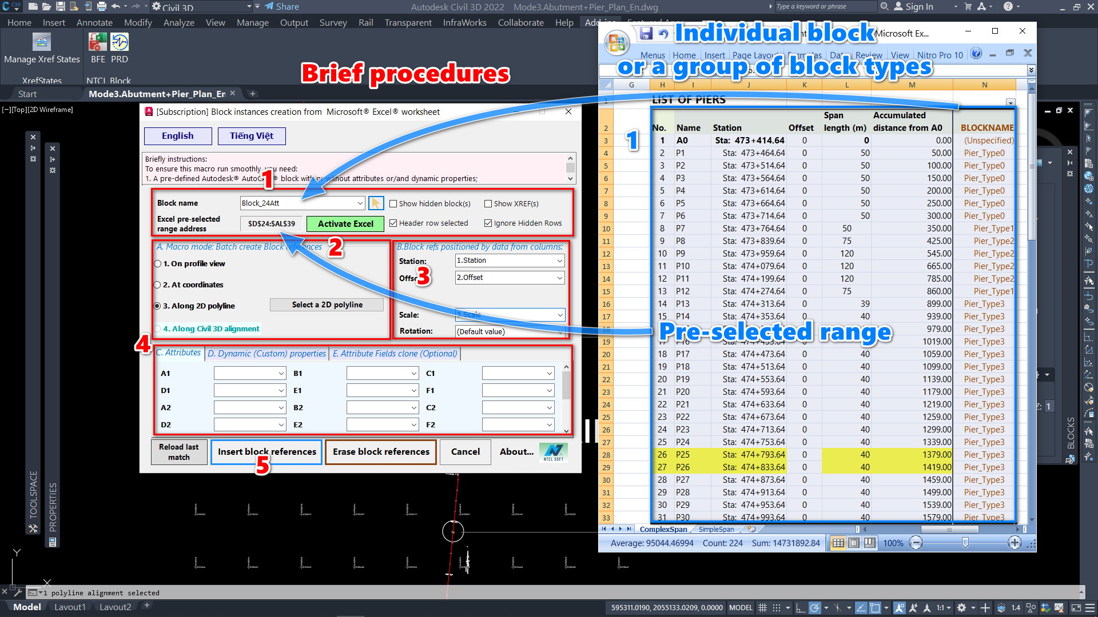Click the pick block arrow icon
1098x617 pixels.
click(376, 203)
